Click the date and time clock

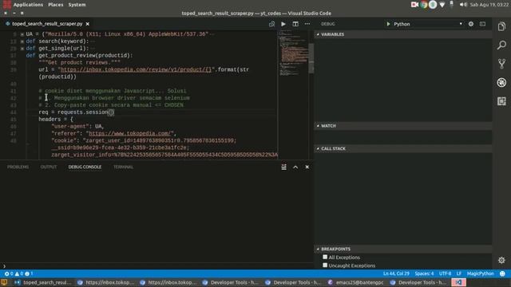click(x=489, y=5)
